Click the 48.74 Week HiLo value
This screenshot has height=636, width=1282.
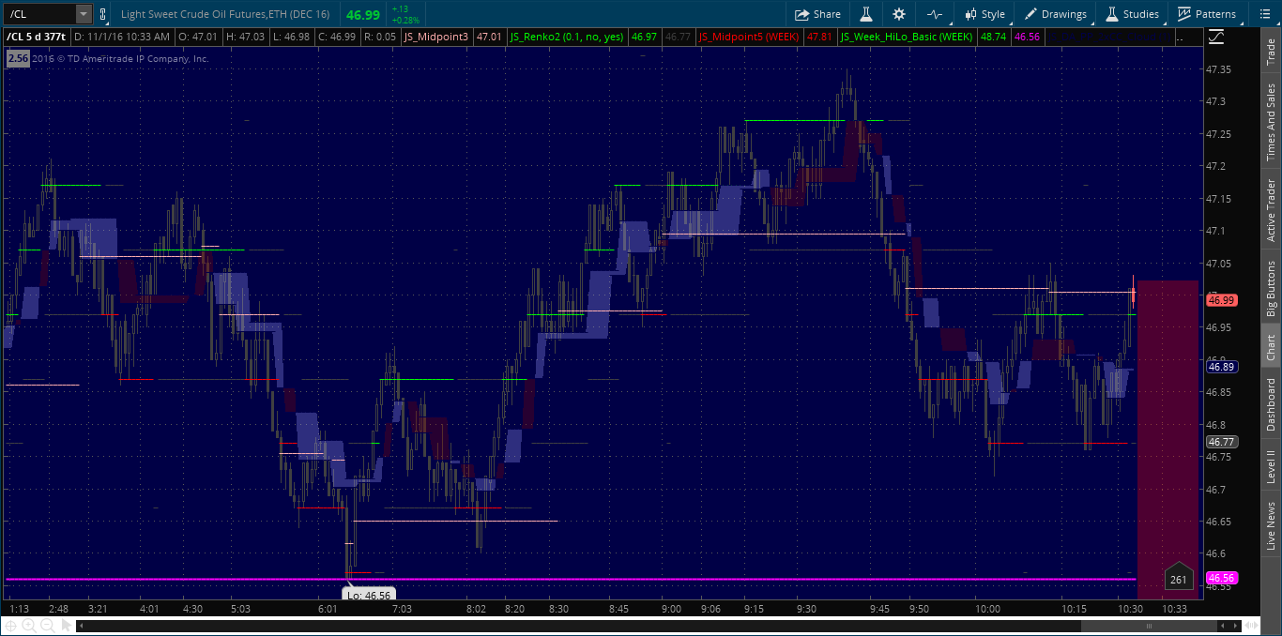coord(993,37)
